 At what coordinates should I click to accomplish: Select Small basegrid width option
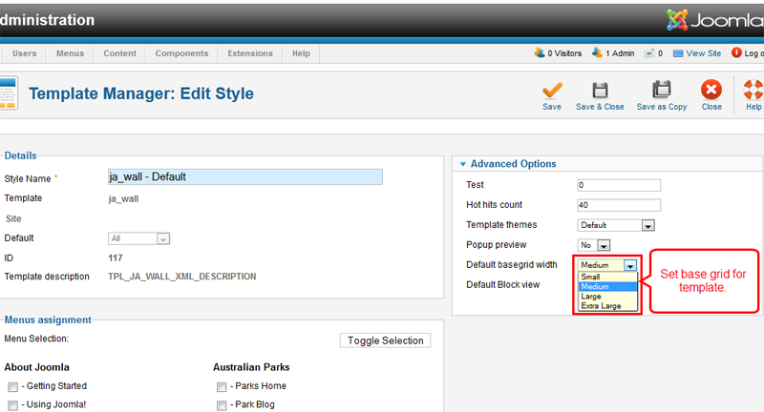[608, 277]
